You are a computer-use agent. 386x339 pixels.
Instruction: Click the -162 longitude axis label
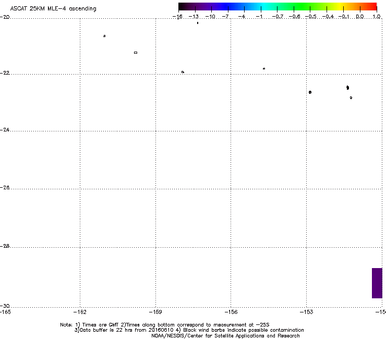[80, 312]
